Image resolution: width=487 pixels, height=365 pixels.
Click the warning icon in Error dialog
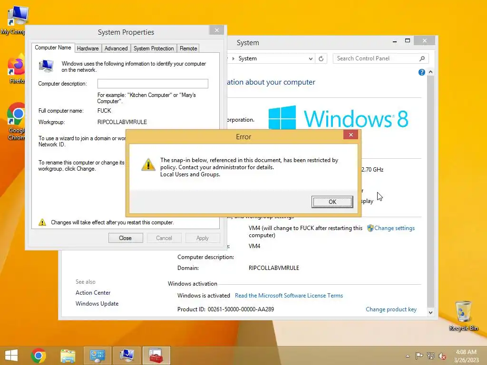[x=148, y=164]
